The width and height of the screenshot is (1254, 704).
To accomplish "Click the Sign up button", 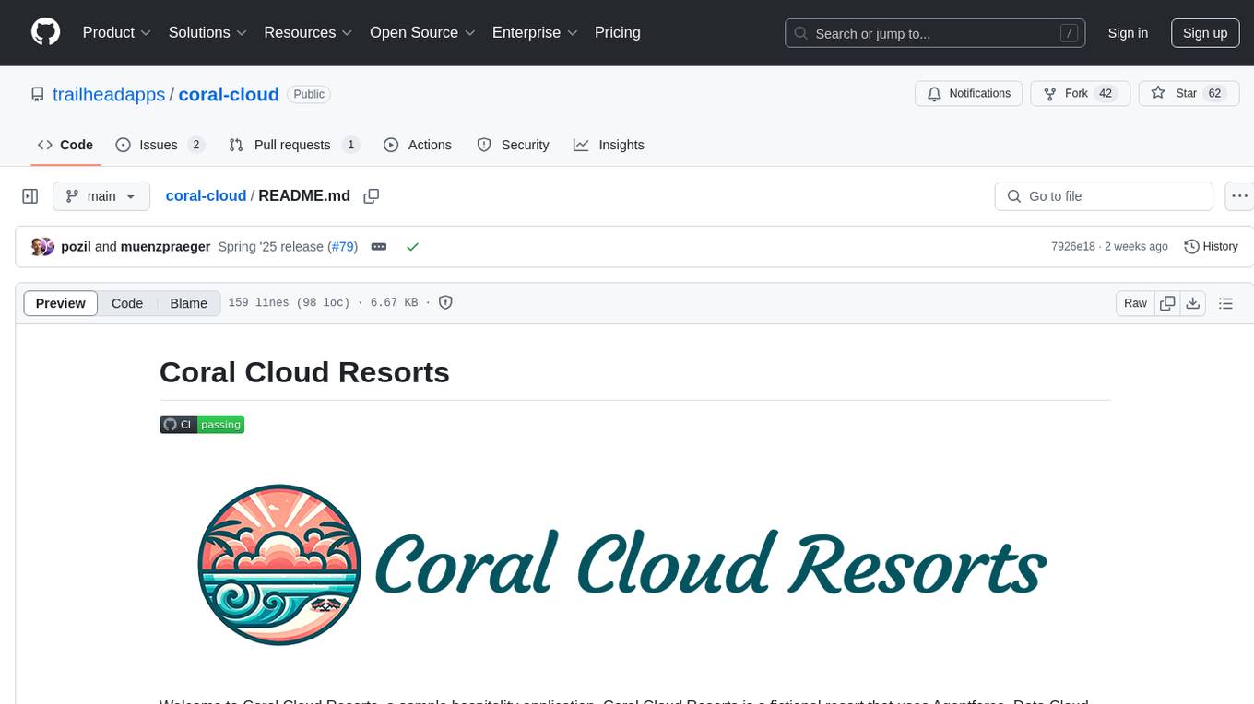I will tap(1205, 33).
